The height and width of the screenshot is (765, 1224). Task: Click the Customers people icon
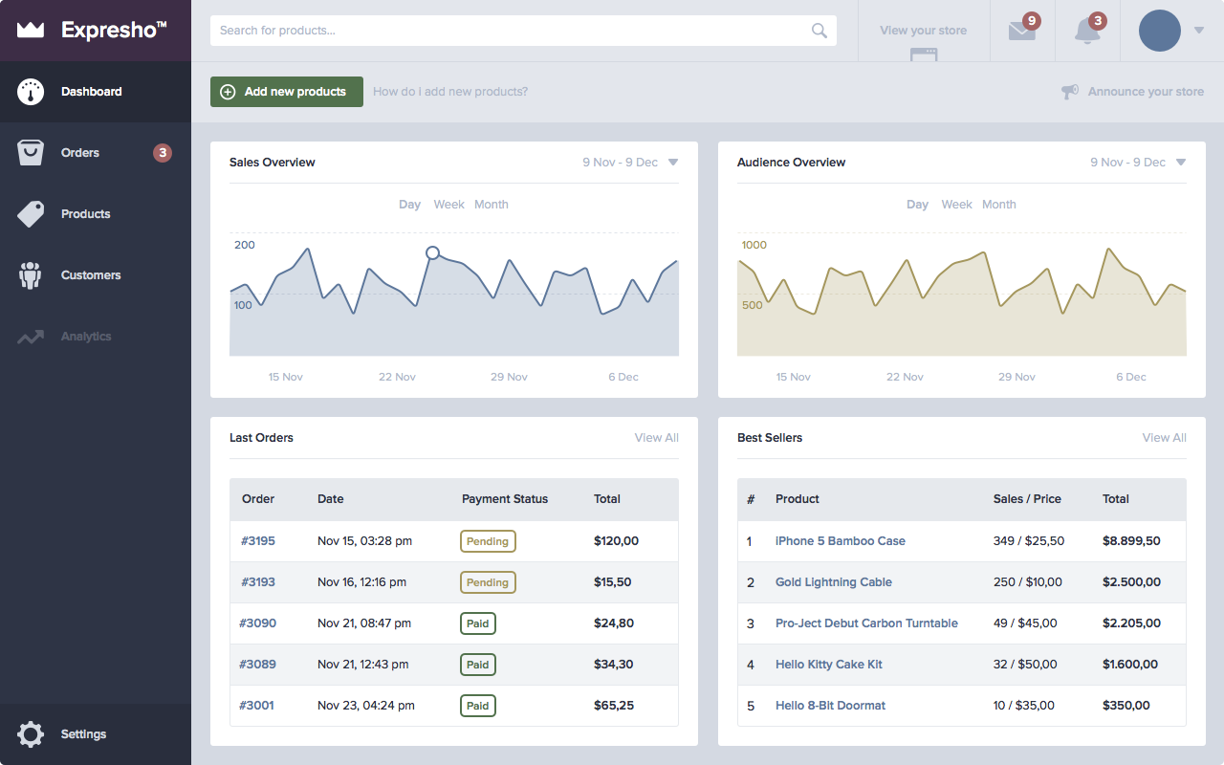pyautogui.click(x=31, y=275)
